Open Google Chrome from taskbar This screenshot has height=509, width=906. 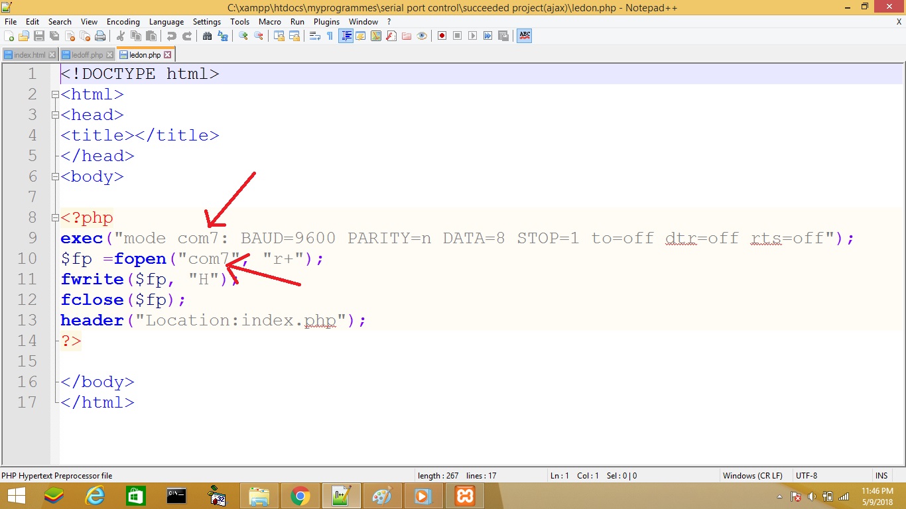300,496
